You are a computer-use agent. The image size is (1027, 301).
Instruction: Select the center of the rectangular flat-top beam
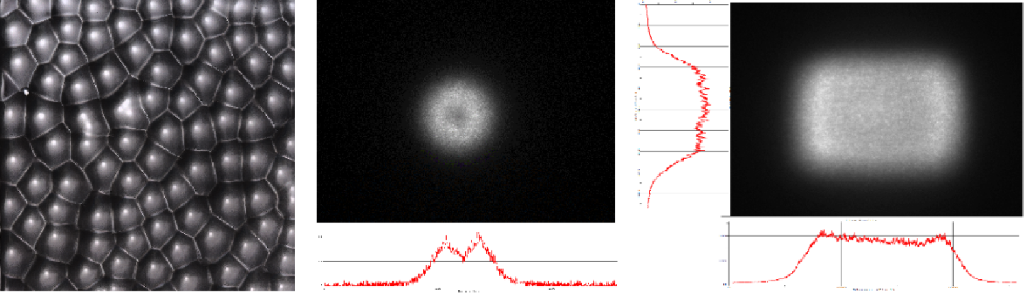(881, 113)
